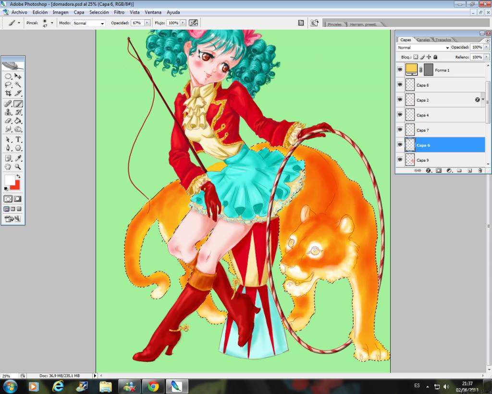
Task: Toggle visibility of Capa 9 layer
Action: 400,160
